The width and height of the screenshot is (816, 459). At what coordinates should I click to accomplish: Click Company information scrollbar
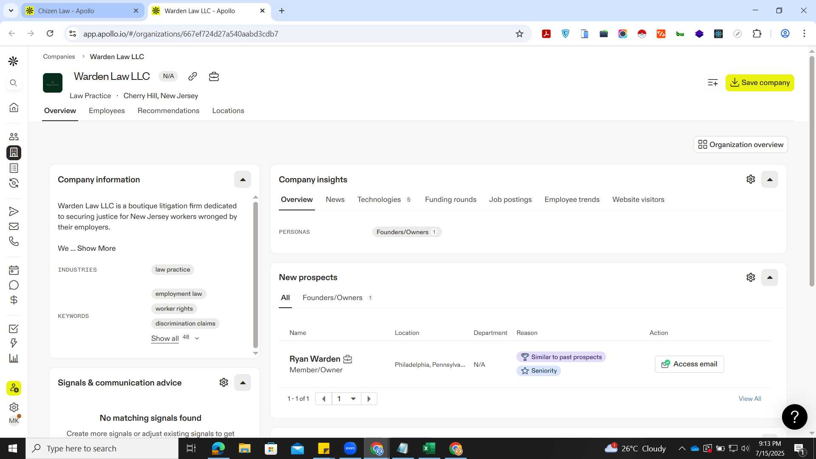pyautogui.click(x=255, y=275)
